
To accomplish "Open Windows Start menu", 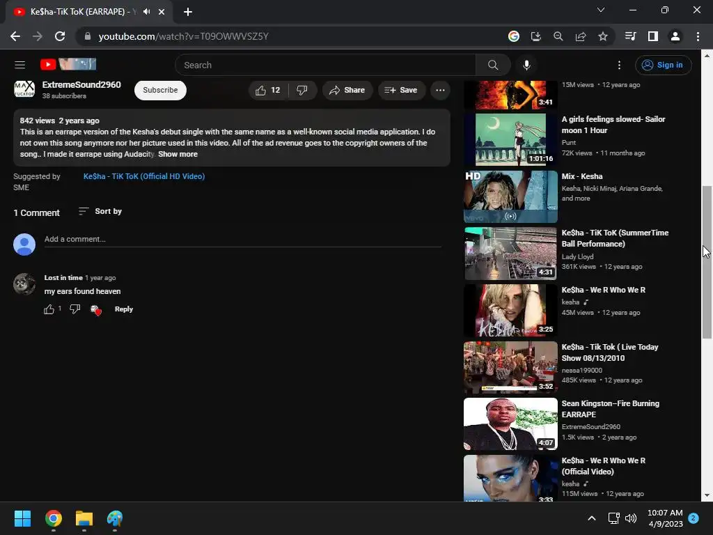I will tap(22, 518).
